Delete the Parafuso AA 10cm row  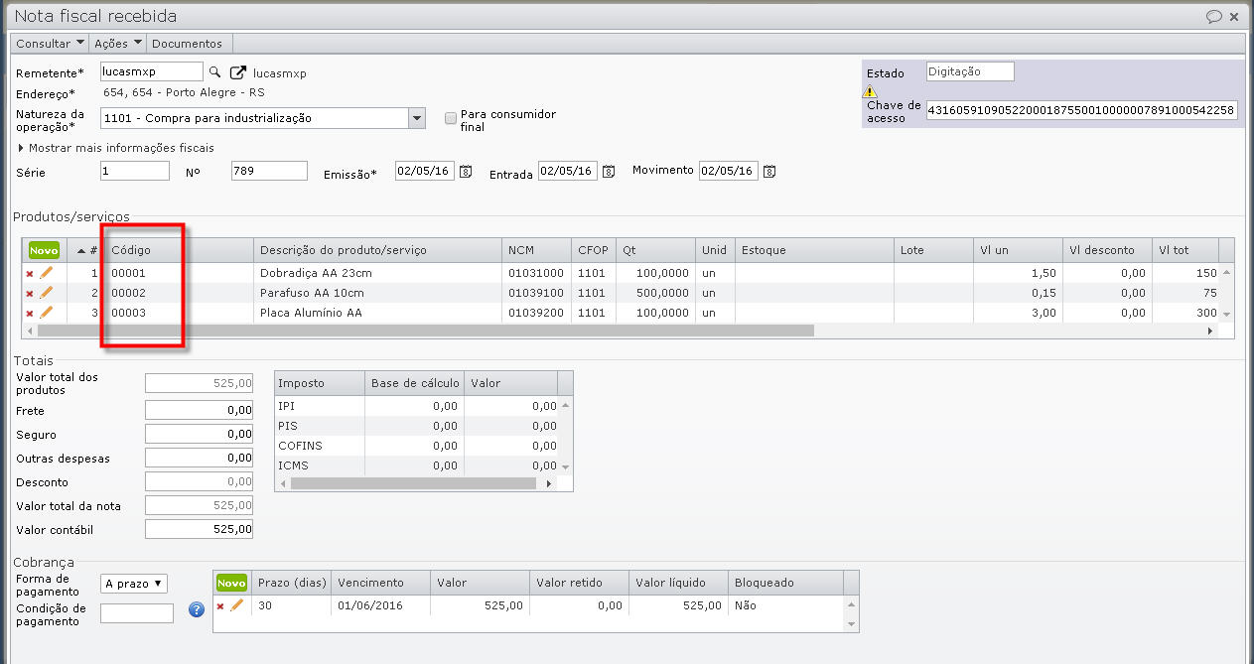[x=30, y=294]
